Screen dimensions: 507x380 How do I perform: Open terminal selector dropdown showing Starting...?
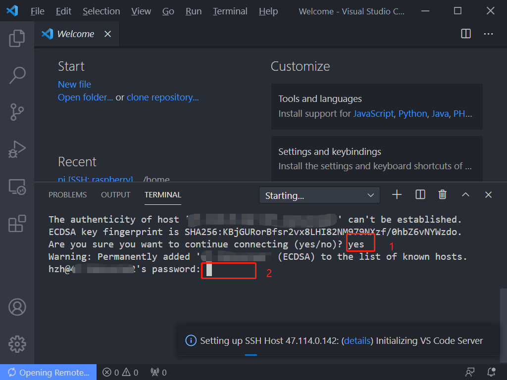[319, 195]
